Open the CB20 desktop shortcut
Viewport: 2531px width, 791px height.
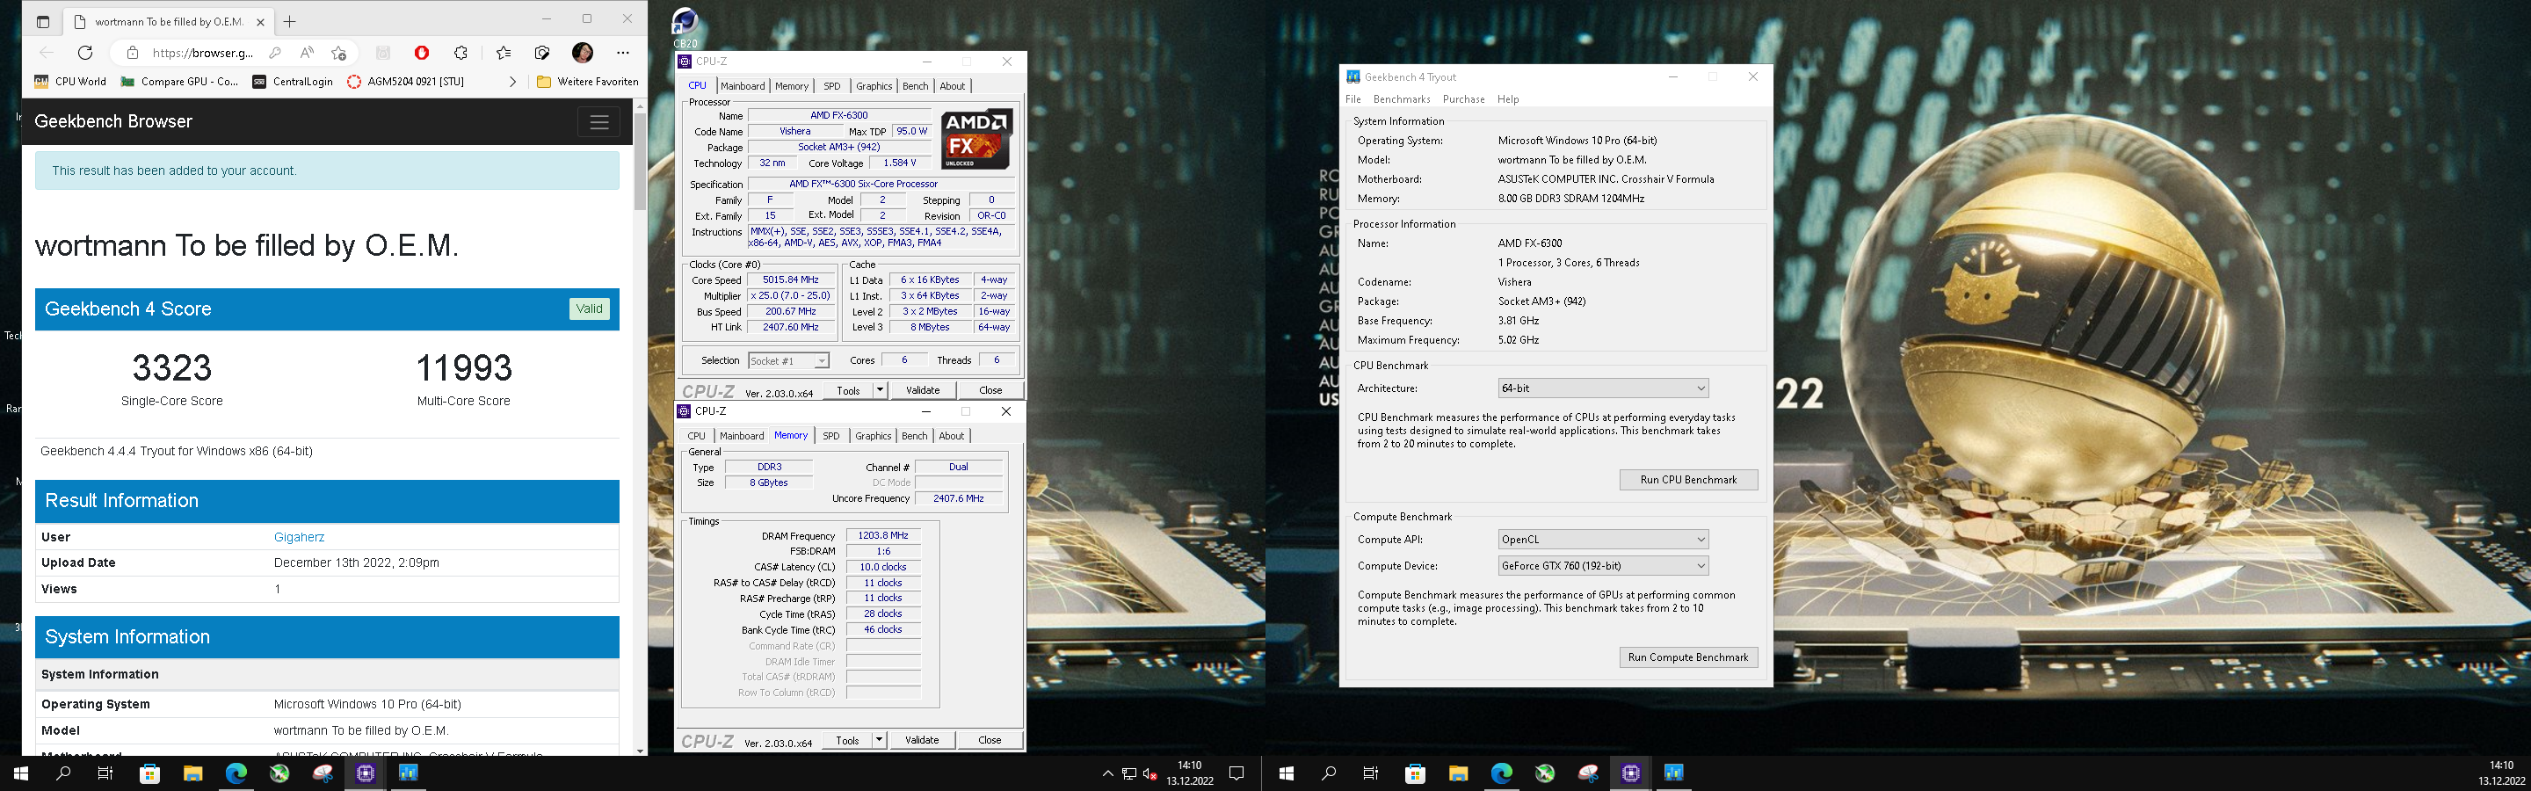pyautogui.click(x=685, y=27)
